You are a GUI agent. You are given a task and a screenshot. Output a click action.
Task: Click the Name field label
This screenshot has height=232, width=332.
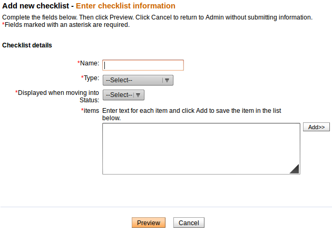point(89,63)
